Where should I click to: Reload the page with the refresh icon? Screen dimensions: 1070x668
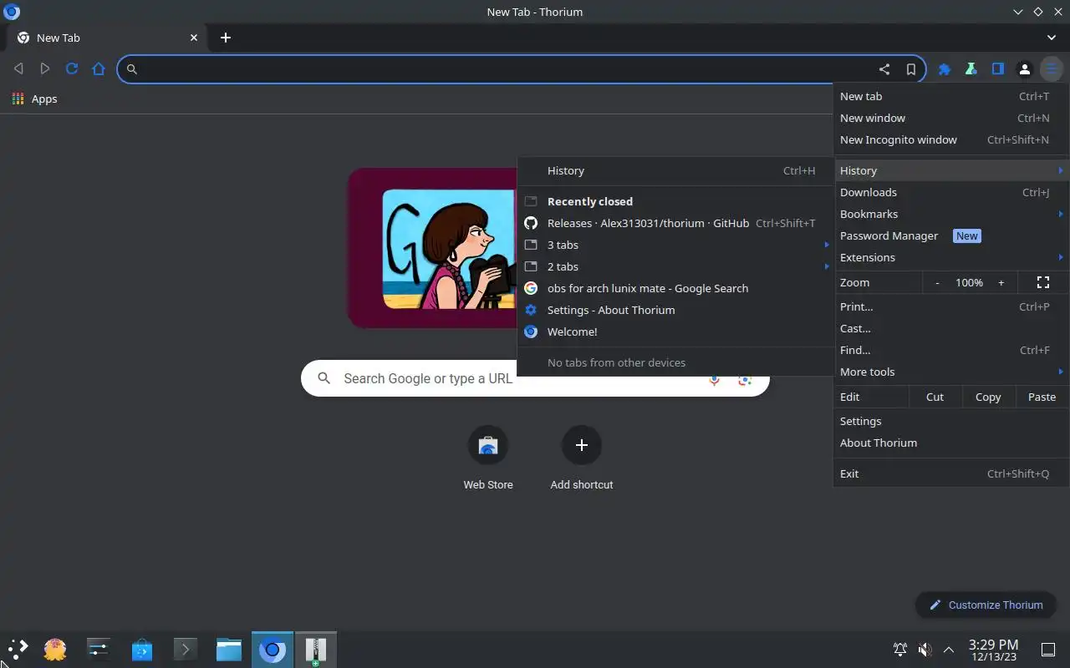click(72, 69)
